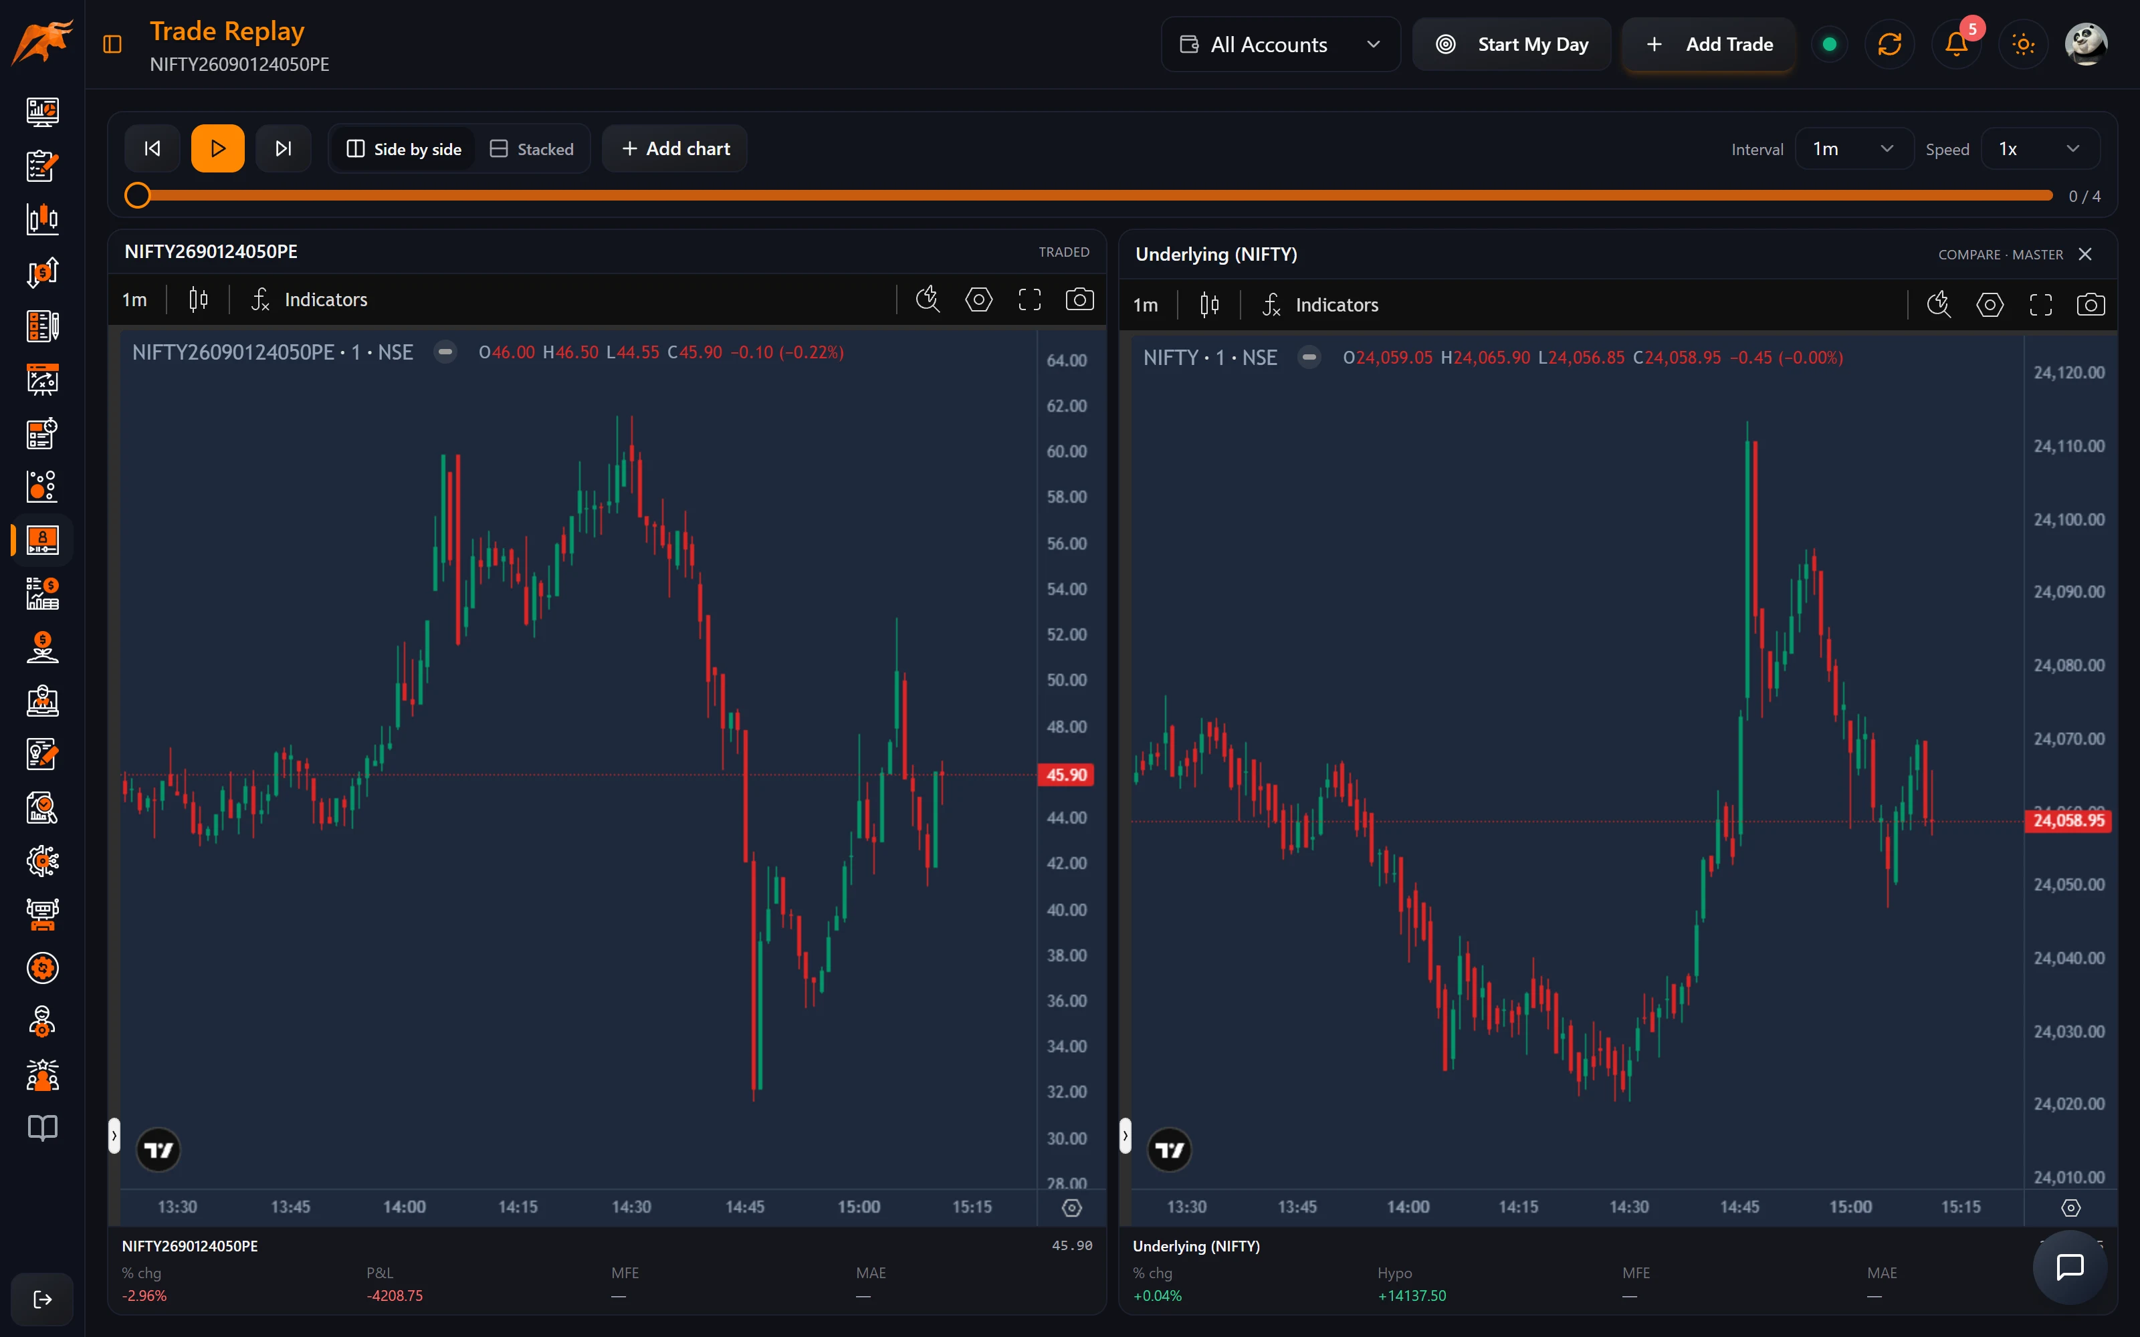Skip to replay end
2140x1337 pixels.
click(283, 148)
